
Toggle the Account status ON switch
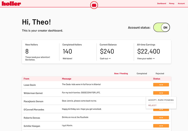161,28
